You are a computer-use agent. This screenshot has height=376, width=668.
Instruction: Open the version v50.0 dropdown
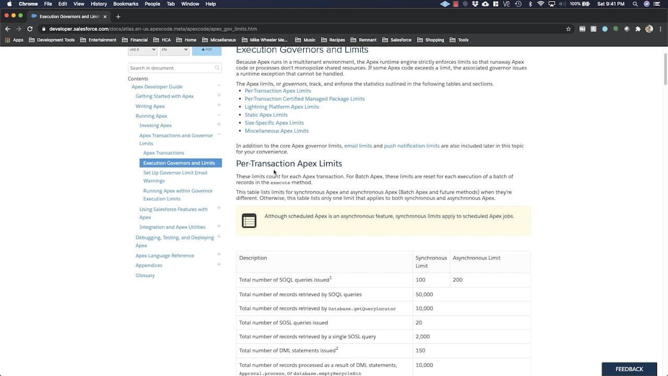142,50
